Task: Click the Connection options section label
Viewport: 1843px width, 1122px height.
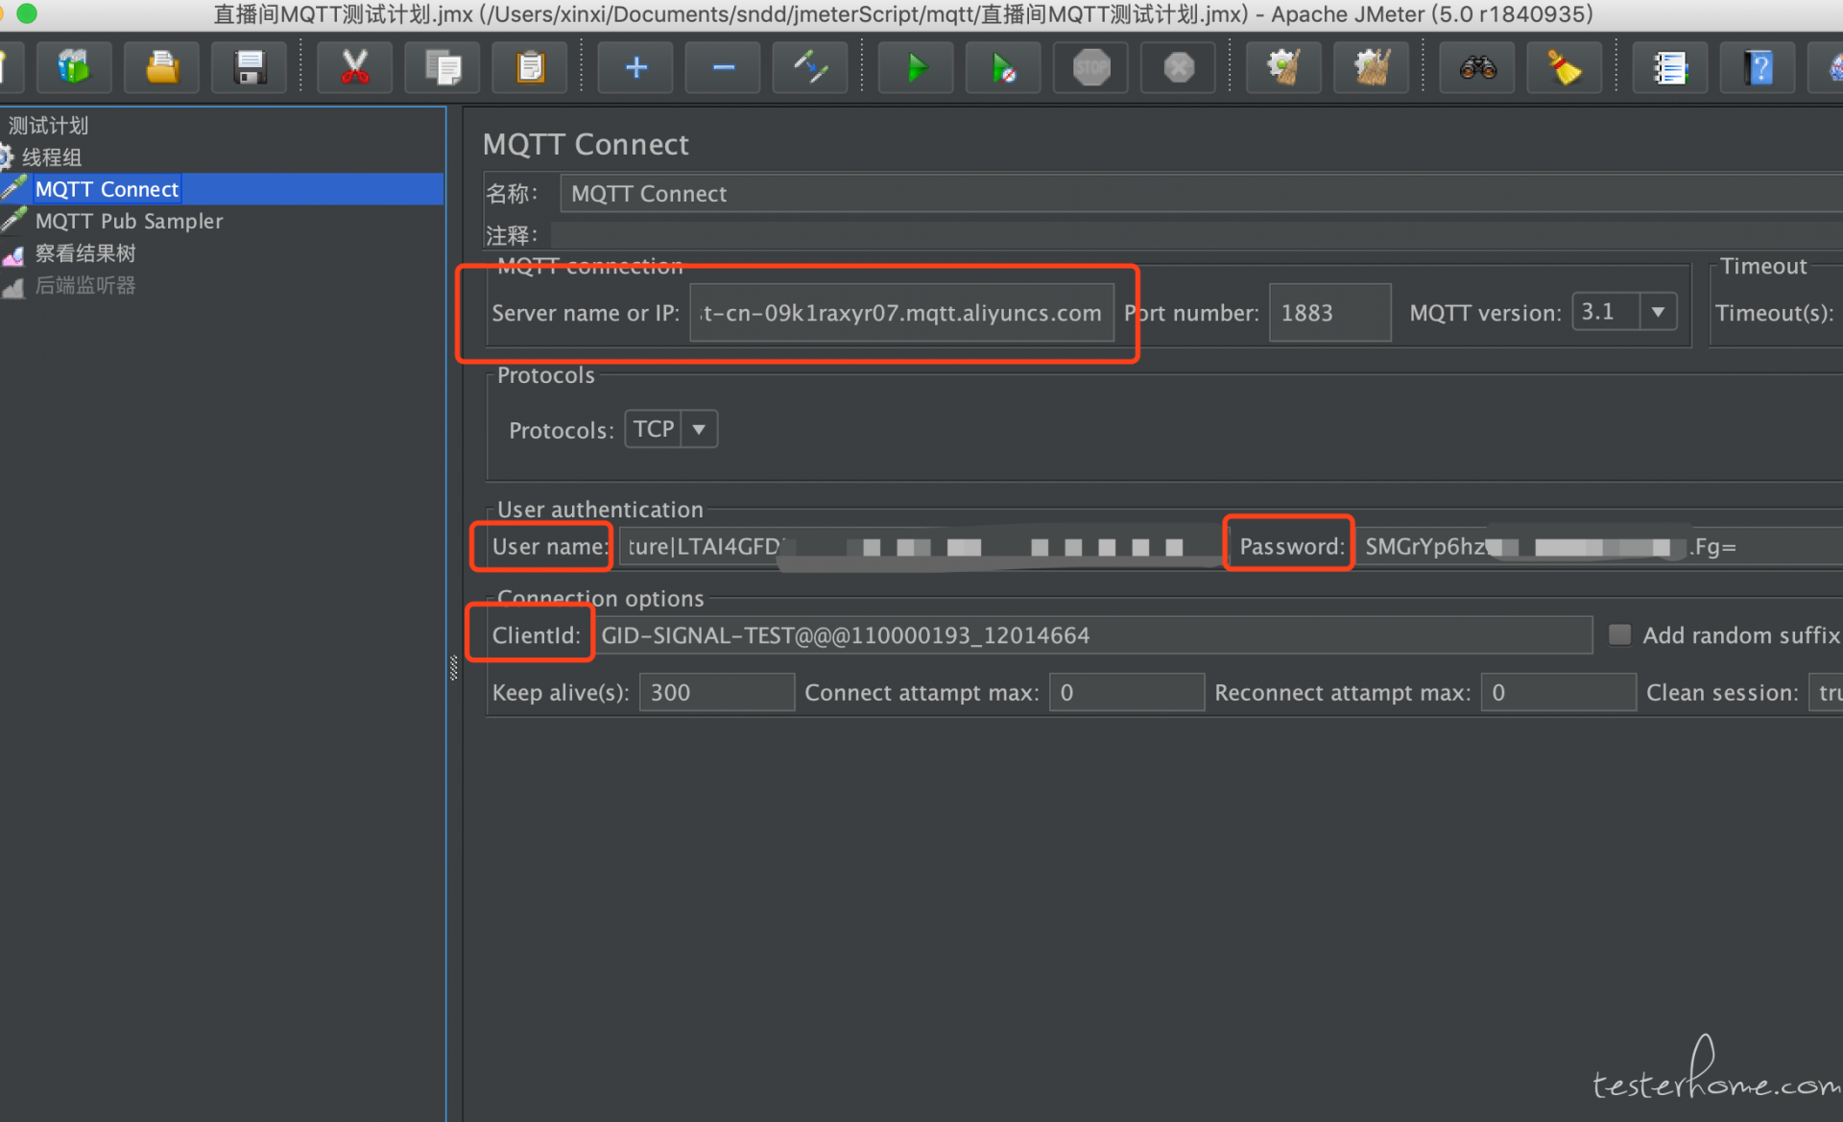Action: (x=601, y=598)
